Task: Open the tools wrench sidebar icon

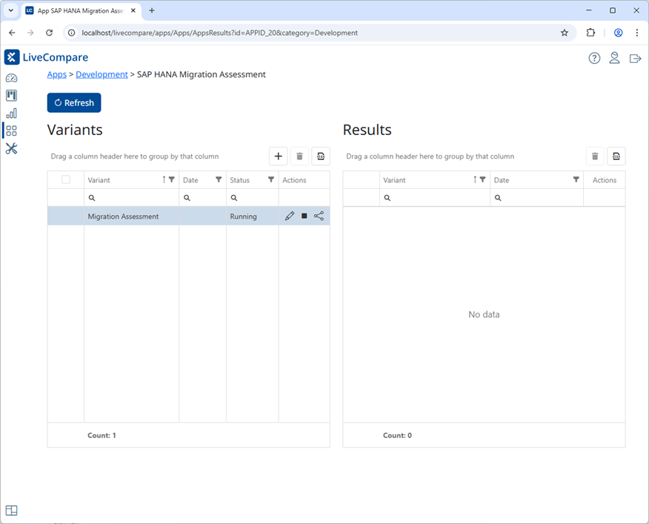Action: (11, 149)
